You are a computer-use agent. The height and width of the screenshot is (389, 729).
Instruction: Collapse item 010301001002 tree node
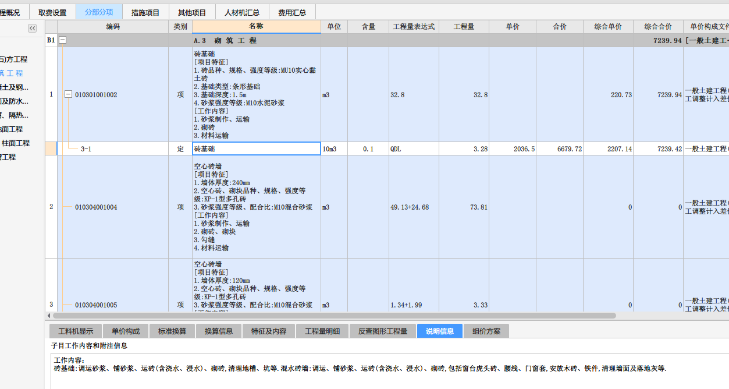tap(68, 94)
